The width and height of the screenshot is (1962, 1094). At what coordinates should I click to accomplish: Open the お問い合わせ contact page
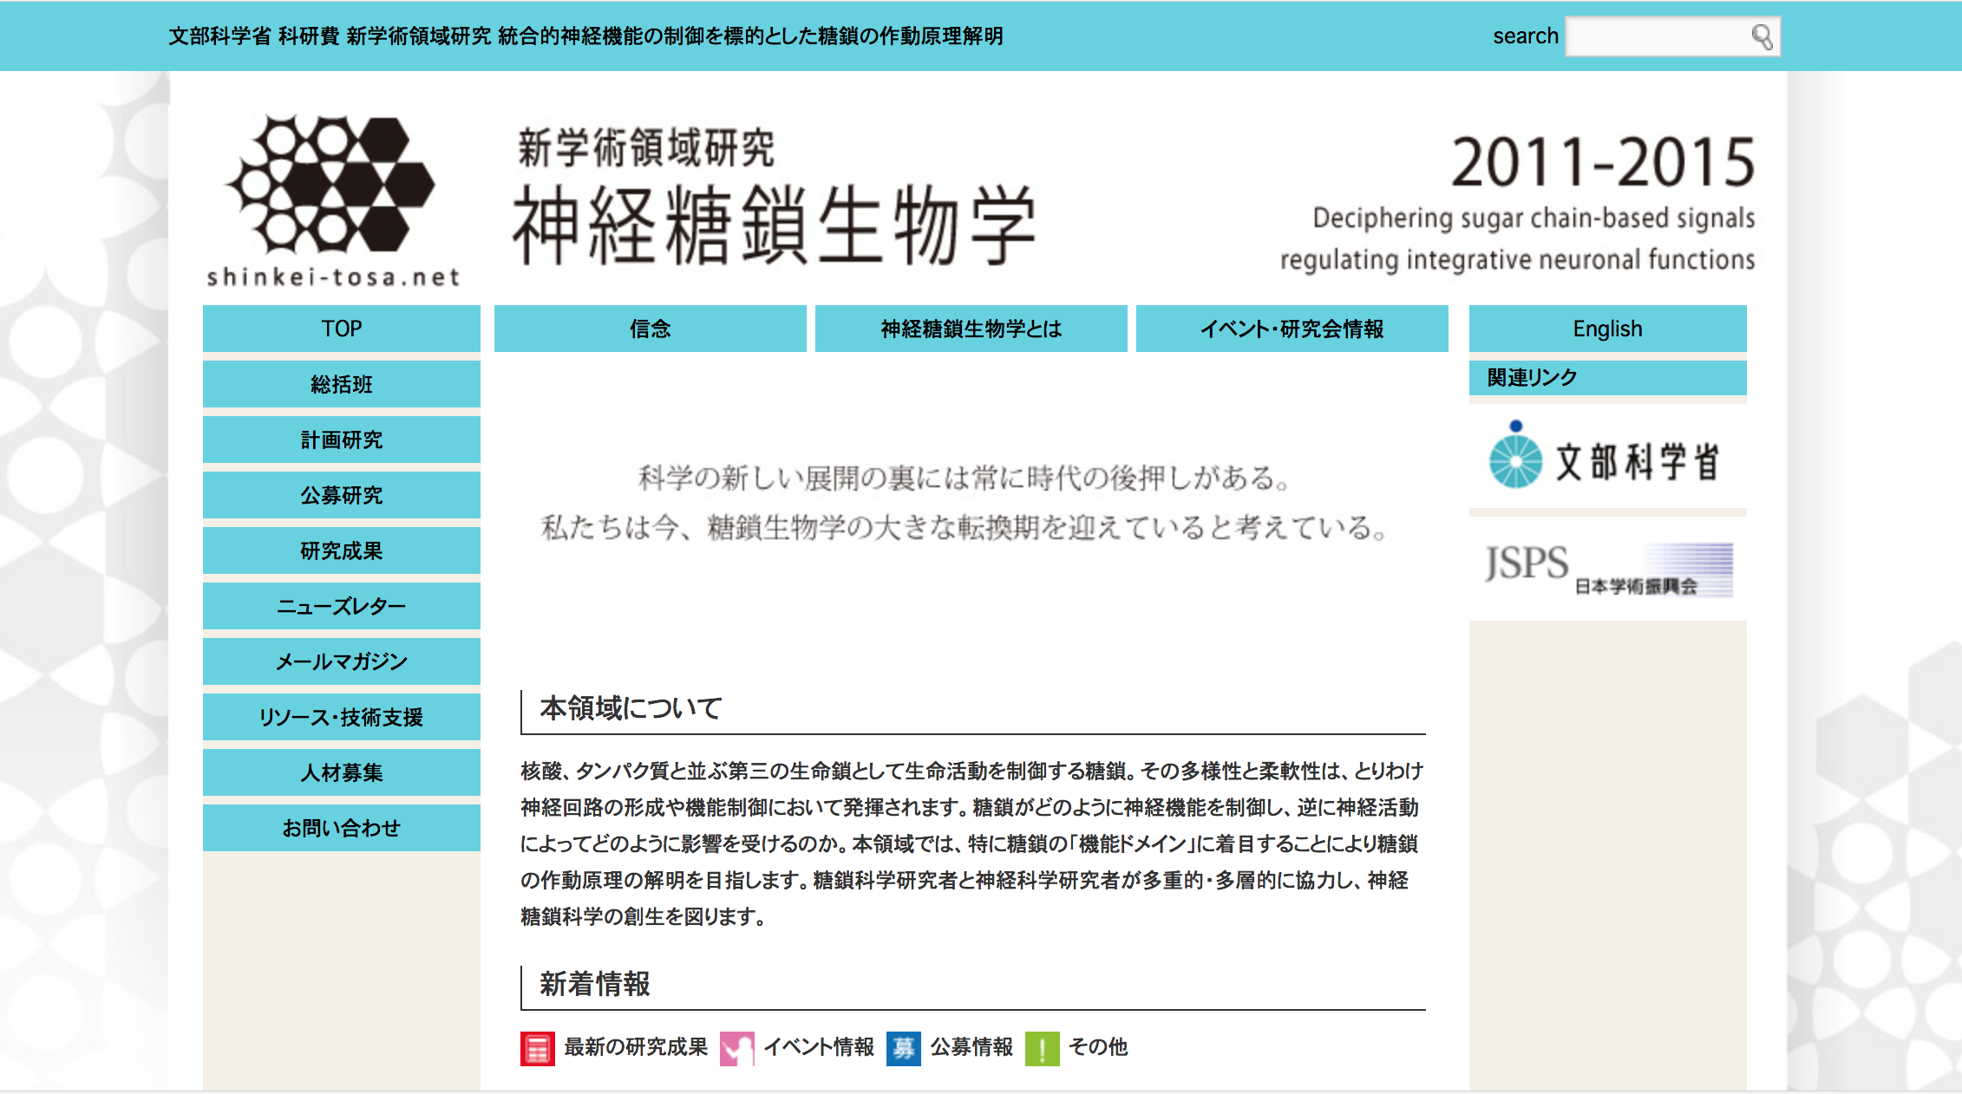[x=341, y=828]
